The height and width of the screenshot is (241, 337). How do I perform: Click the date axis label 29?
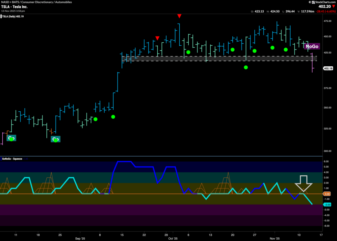tap(166, 235)
